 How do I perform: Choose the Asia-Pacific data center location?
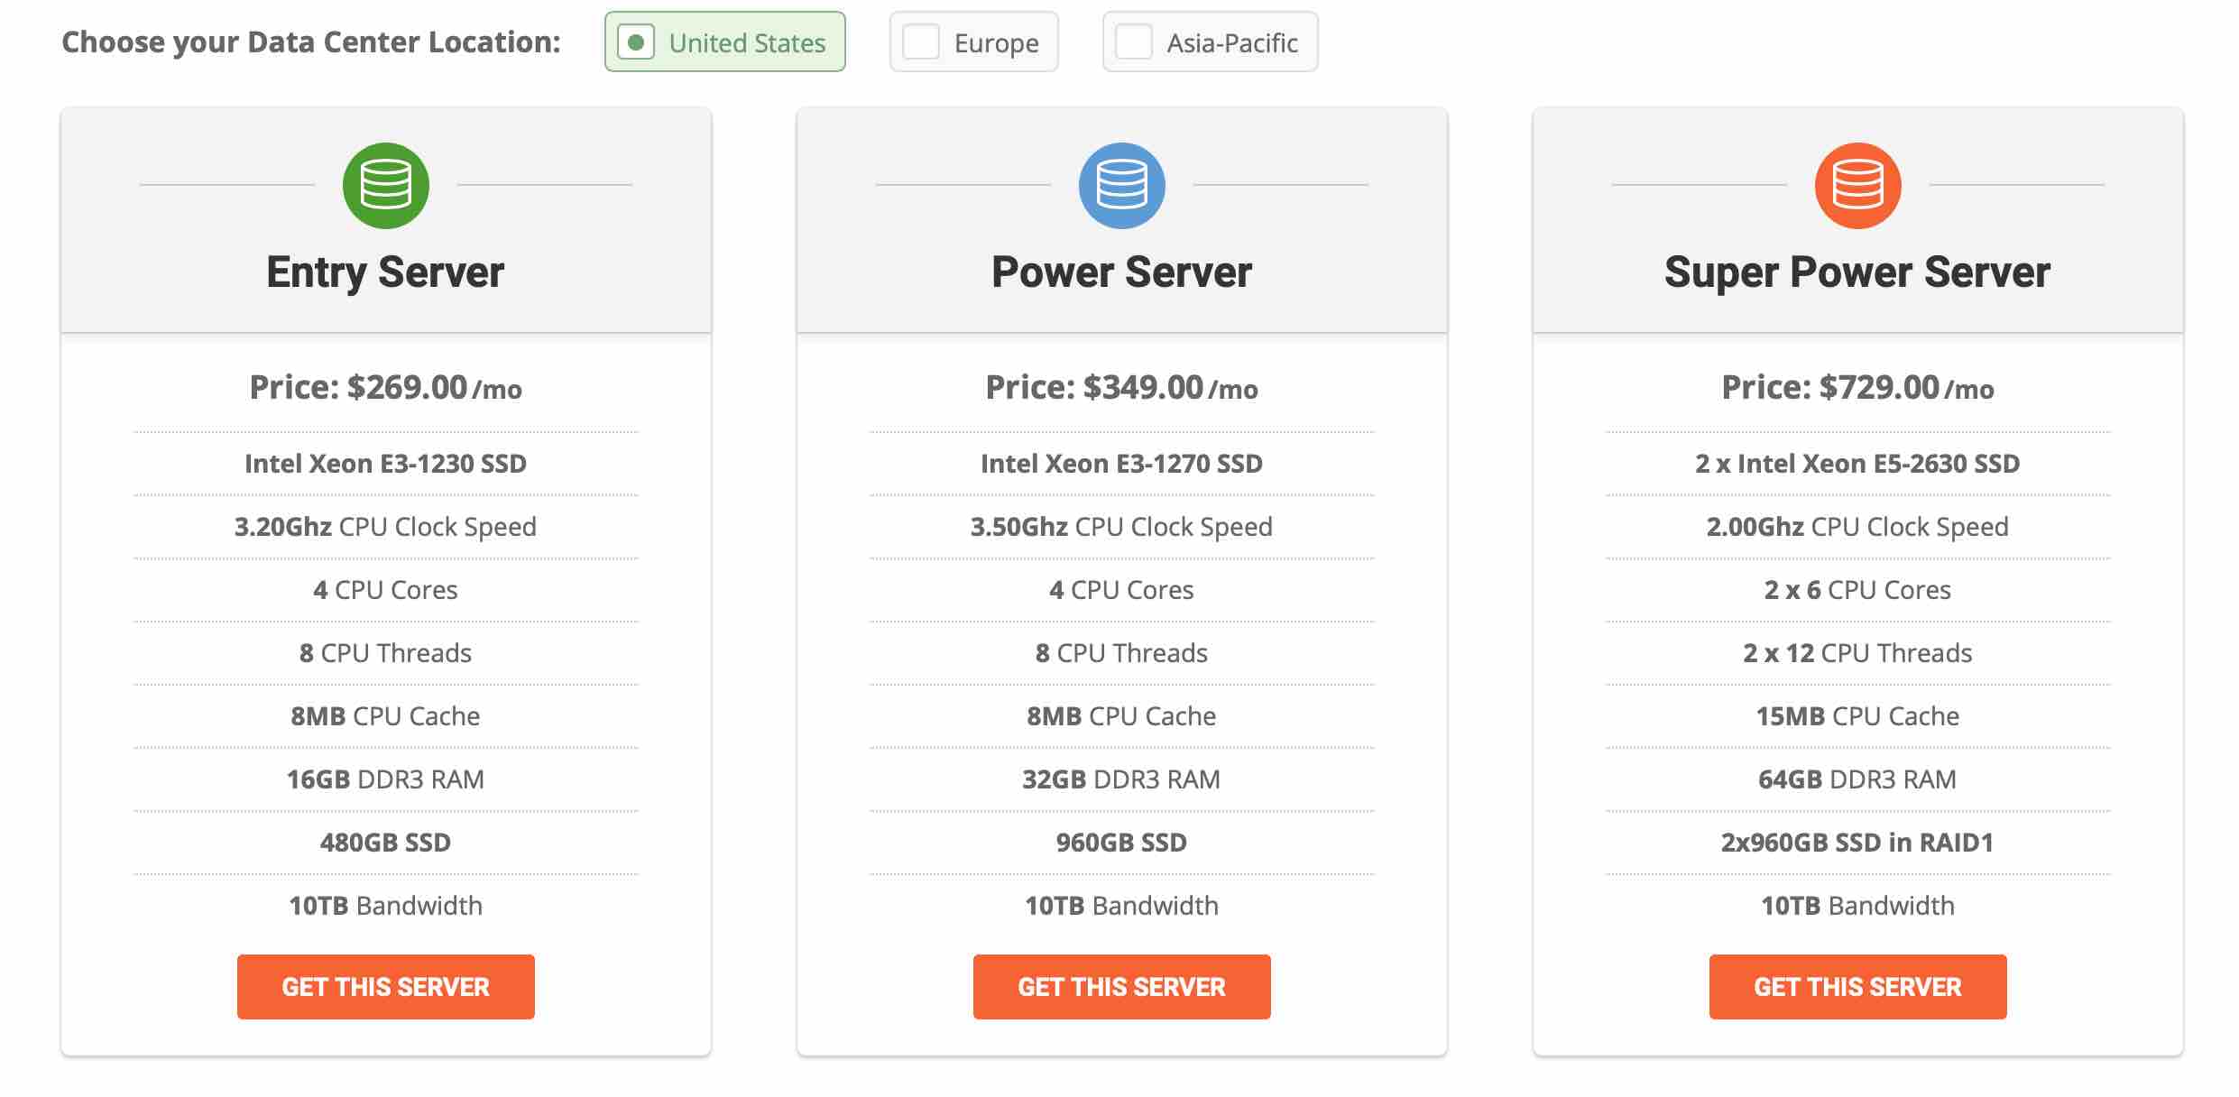tap(1210, 41)
